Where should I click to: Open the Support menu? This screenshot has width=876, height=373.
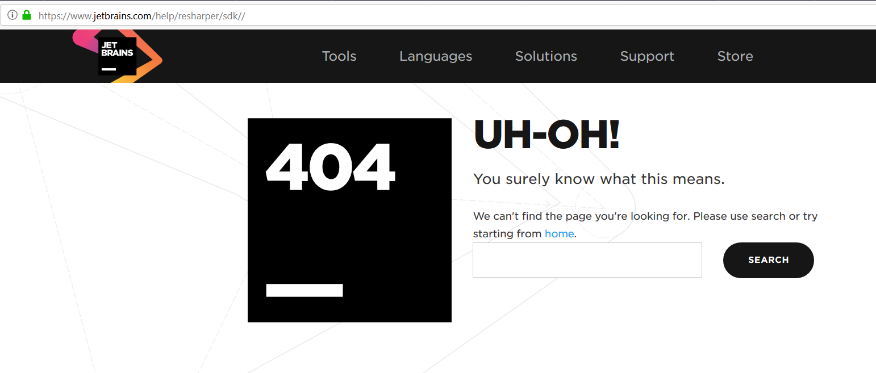[646, 56]
